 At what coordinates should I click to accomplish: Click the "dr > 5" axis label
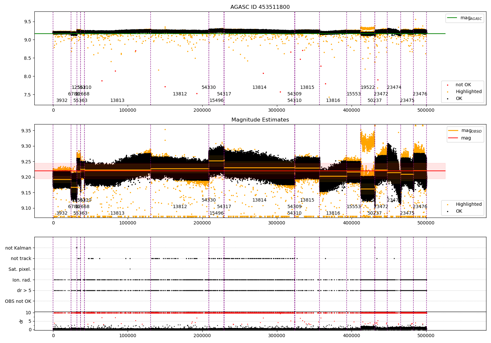[x=24, y=291]
